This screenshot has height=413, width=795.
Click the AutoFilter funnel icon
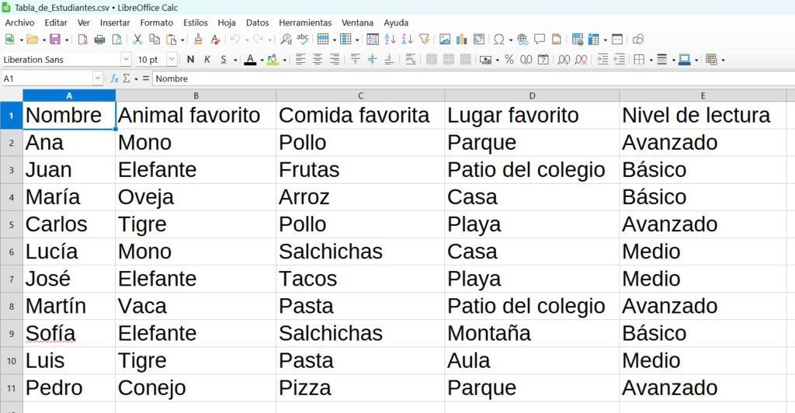tap(425, 39)
